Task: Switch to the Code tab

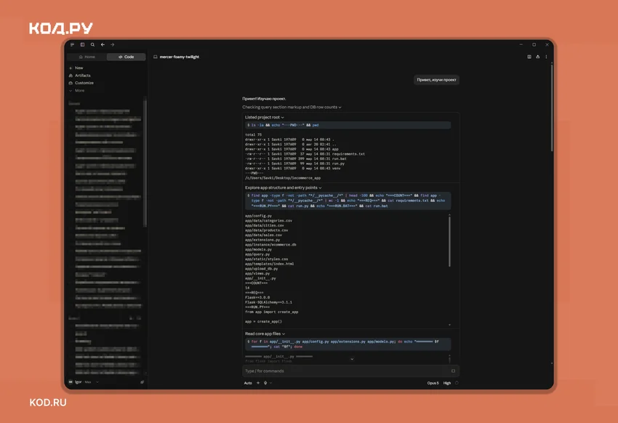Action: click(126, 57)
